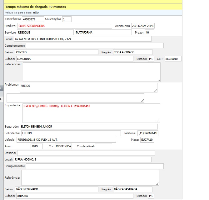209x200 pixels.
Task: Click the Problema text area with FREIOS
Action: coord(88,88)
